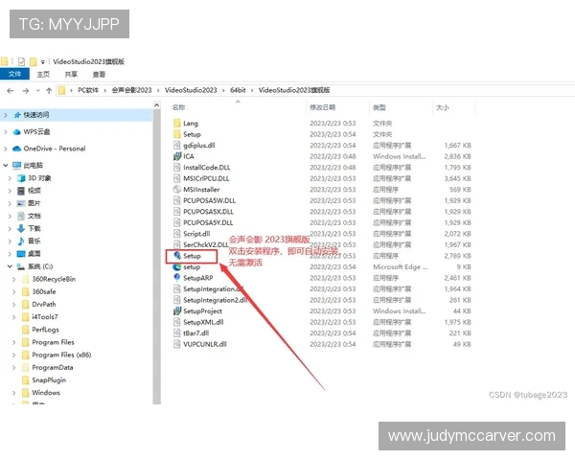575x460 pixels.
Task: Select the Edge icon of lowercase setup file
Action: coord(177,266)
